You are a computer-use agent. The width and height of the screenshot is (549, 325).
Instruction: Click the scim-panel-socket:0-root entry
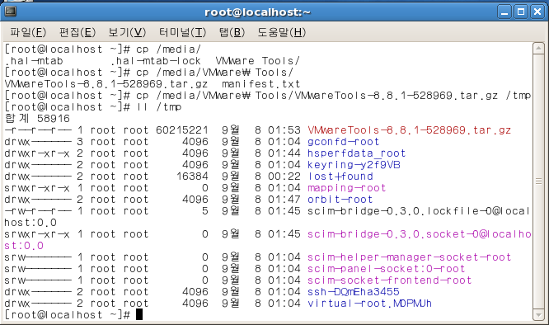[386, 269]
